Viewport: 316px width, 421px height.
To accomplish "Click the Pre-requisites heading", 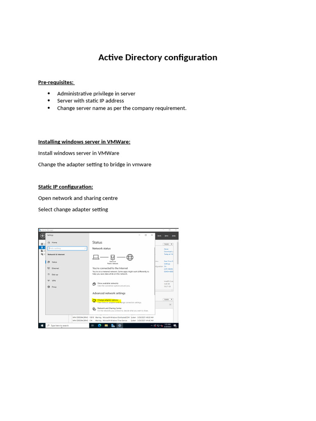I will pyautogui.click(x=56, y=82).
